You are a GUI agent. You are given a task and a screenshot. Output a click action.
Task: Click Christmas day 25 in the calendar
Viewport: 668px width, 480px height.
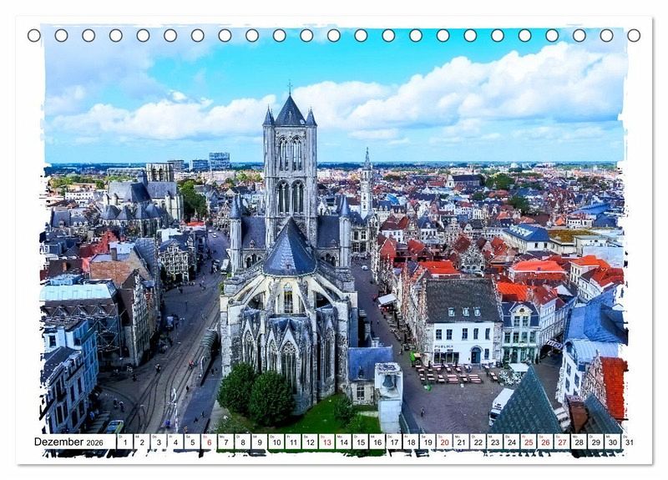[528, 442]
